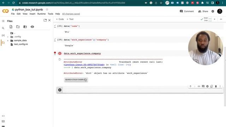Toggle the Files folder sidebar icon
This screenshot has height=127, width=226.
[3, 43]
